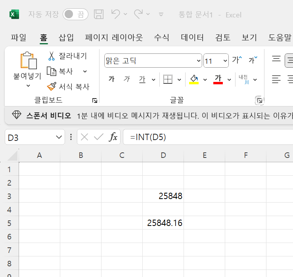Switch to the 수식 (Formulas) tab
Image resolution: width=293 pixels, height=277 pixels.
(x=161, y=38)
